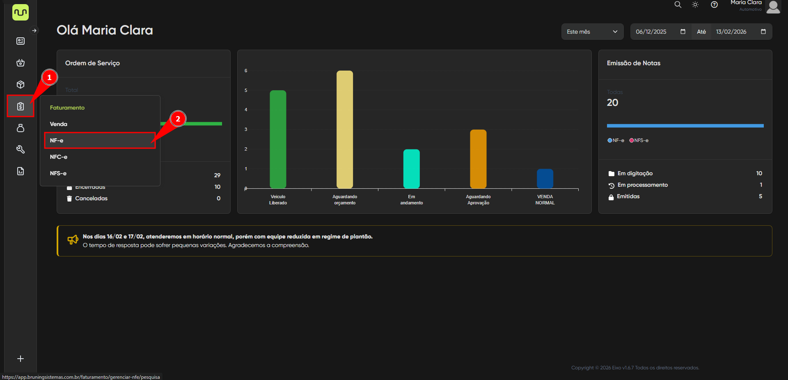The height and width of the screenshot is (380, 788).
Task: Toggle NF-e series in notes legend
Action: pos(616,140)
